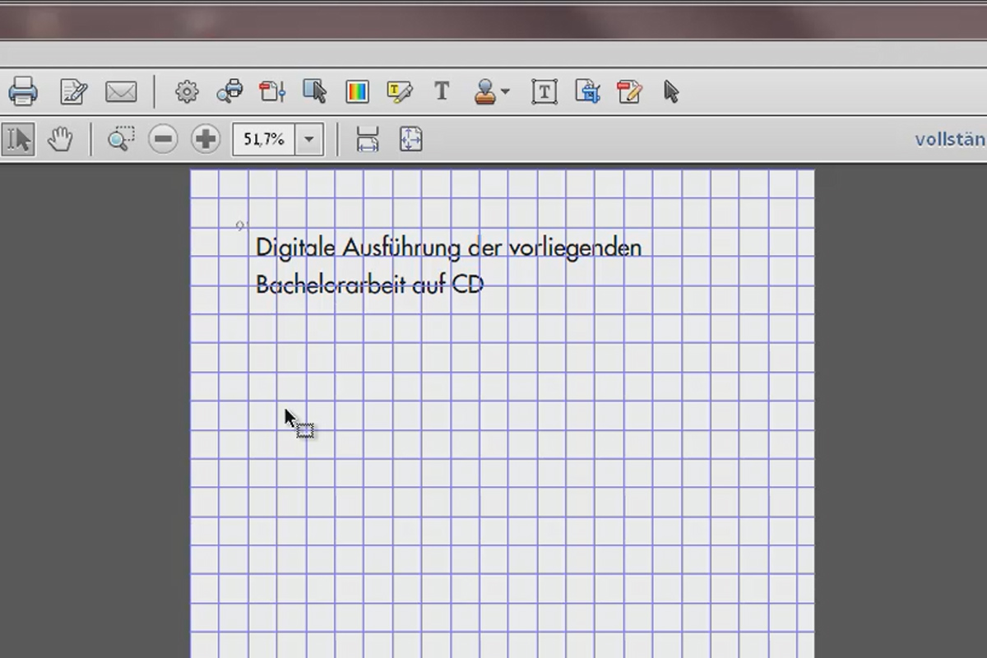The height and width of the screenshot is (658, 987).
Task: Select the Add Text tool
Action: coord(442,91)
